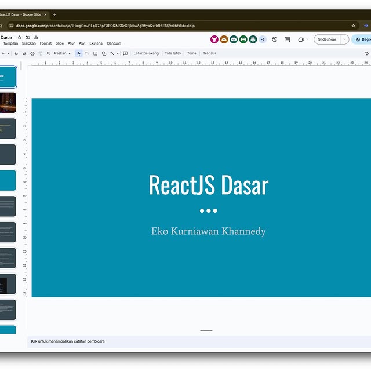The image size is (371, 371).
Task: Open the comments panel icon
Action: coord(287,39)
